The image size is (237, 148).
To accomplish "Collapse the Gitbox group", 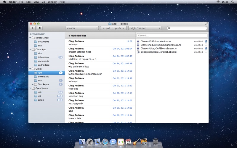I will (30, 69).
